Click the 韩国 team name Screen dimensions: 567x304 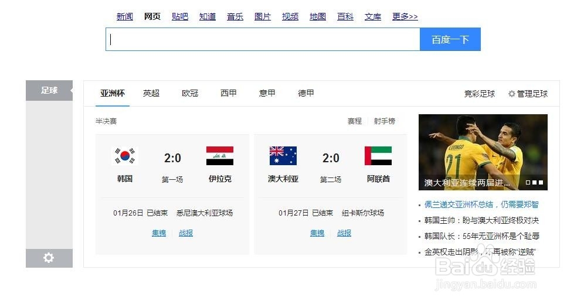click(x=125, y=179)
